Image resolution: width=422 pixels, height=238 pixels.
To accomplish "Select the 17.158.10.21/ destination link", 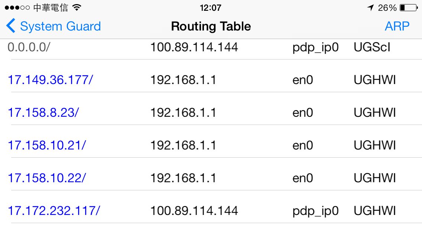I will click(47, 145).
